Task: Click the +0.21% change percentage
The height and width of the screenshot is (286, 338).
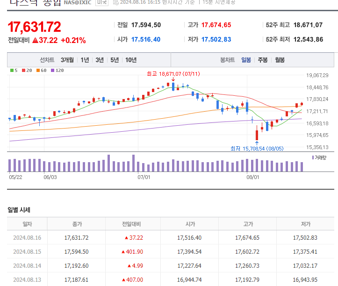Action: pos(73,40)
